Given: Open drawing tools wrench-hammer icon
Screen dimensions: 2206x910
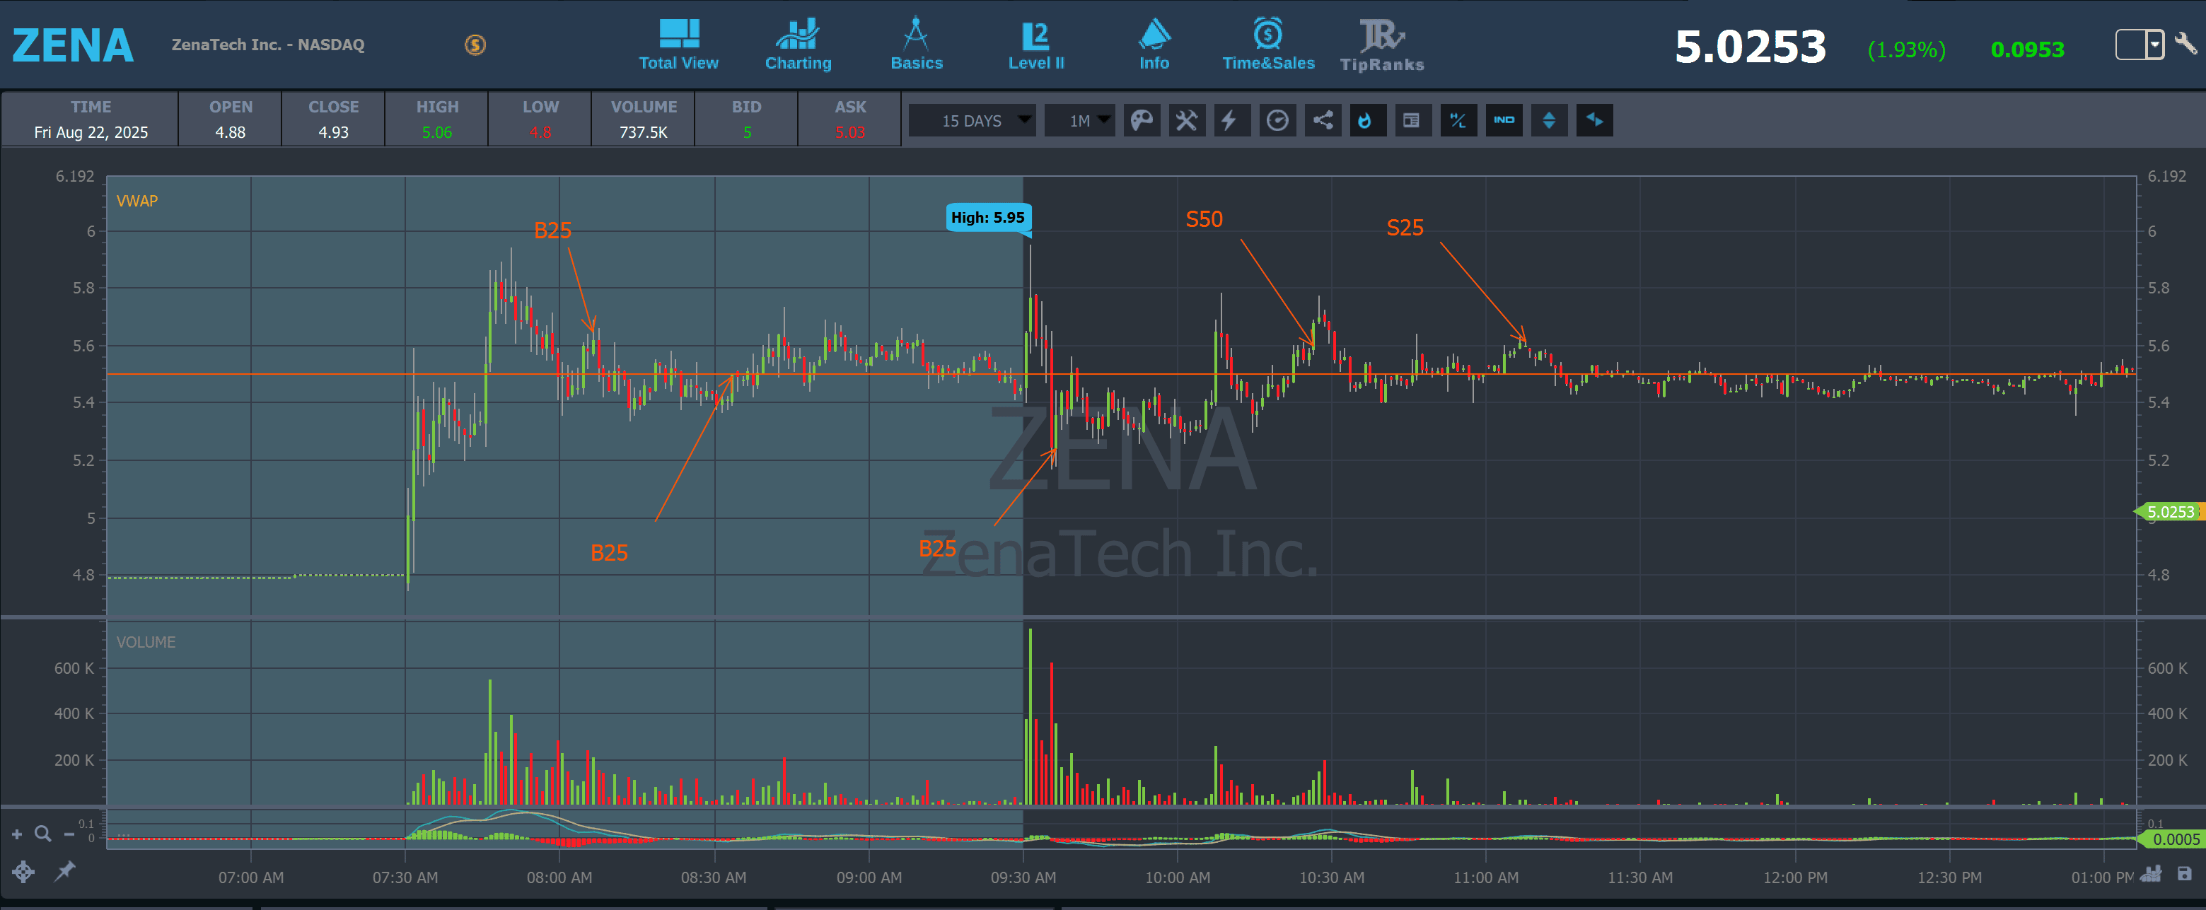Looking at the screenshot, I should tap(1186, 121).
